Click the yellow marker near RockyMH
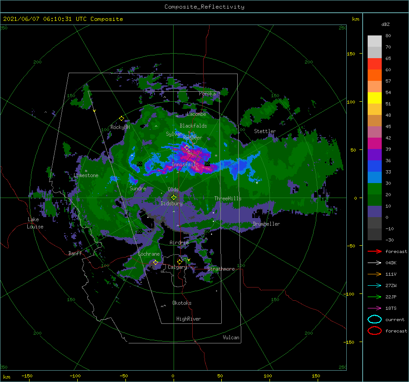Viewport: 409px width, 382px height. 121,119
